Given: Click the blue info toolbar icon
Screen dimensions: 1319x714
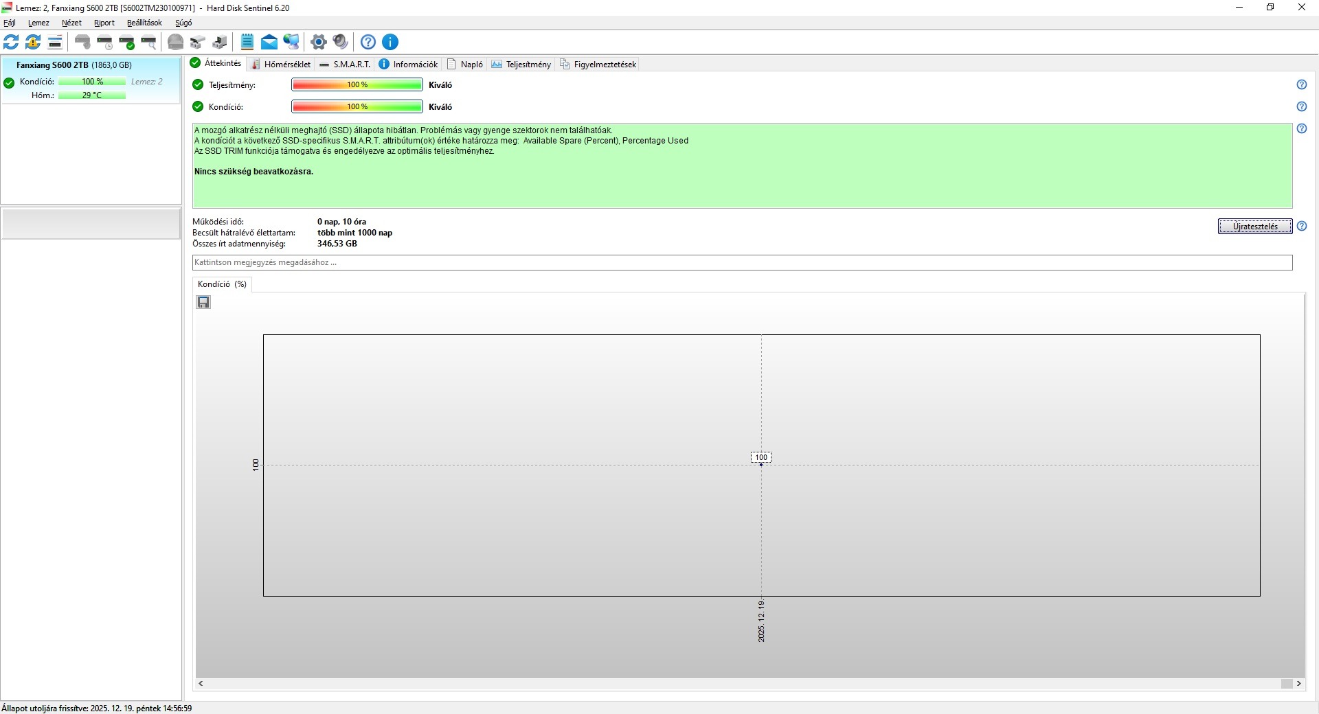Looking at the screenshot, I should pos(390,42).
